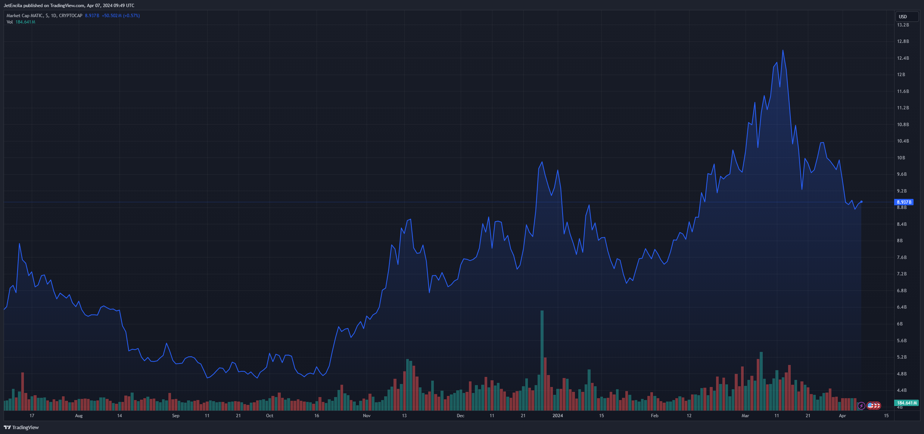Click the blue dot at latest data point

(861, 202)
